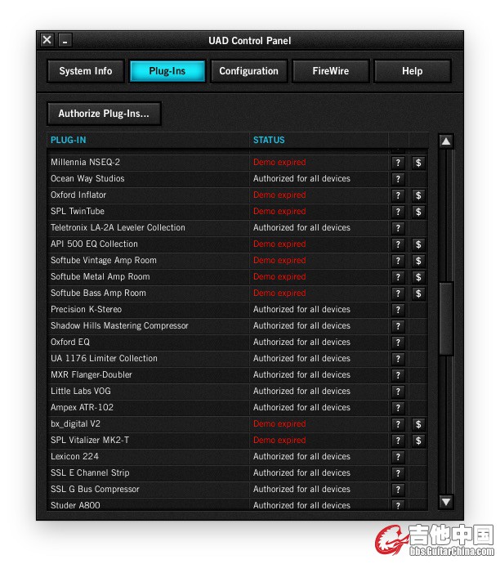
Task: Click the PLUG-IN column header
Action: coord(69,141)
